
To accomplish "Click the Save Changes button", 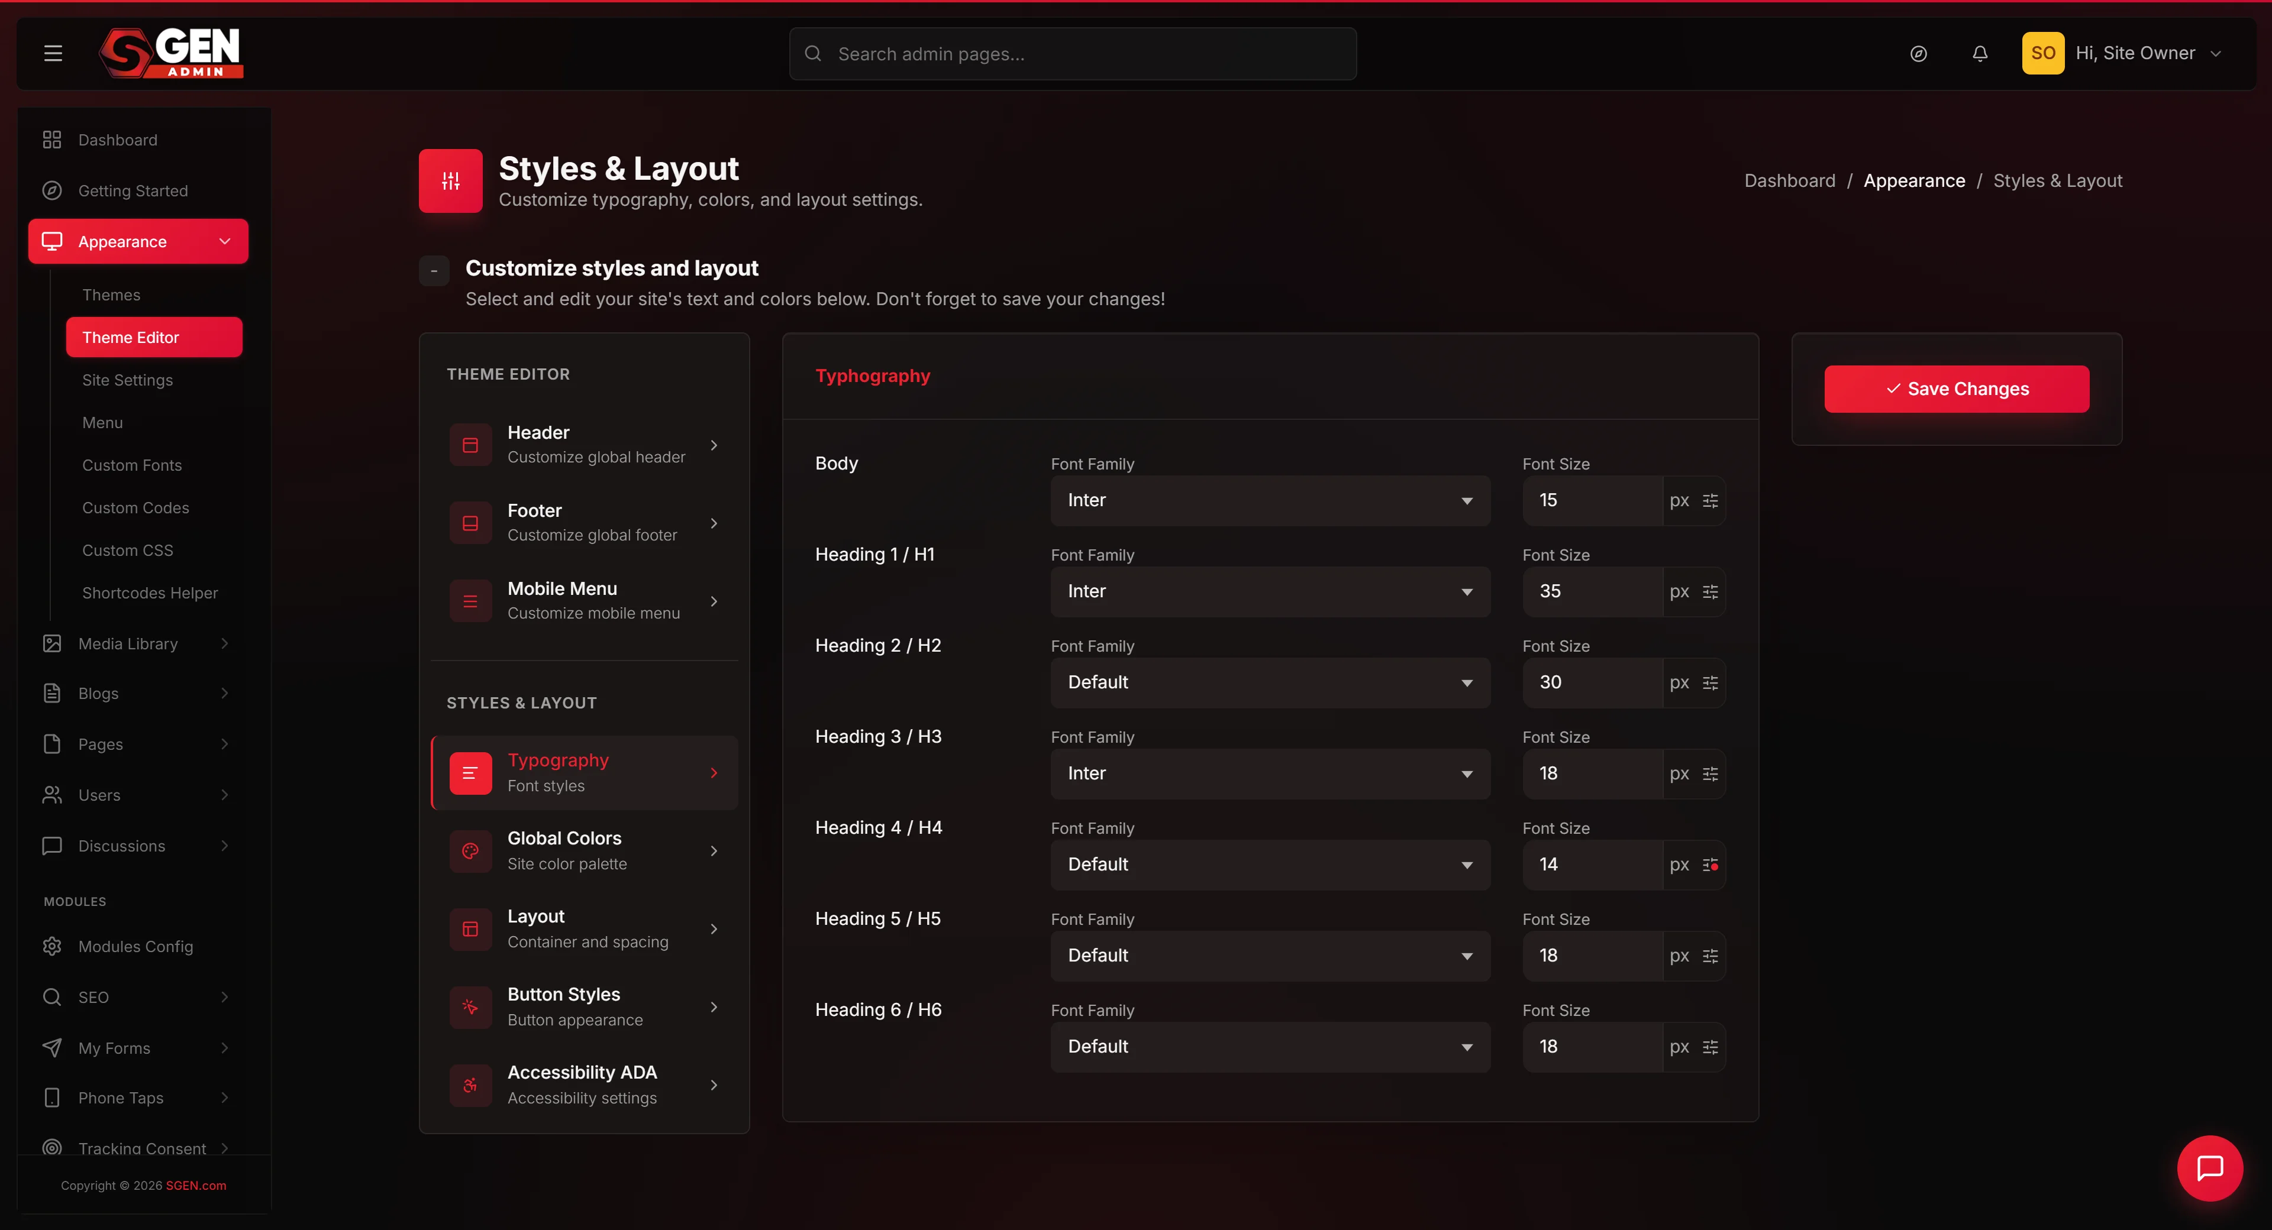I will (x=1956, y=389).
